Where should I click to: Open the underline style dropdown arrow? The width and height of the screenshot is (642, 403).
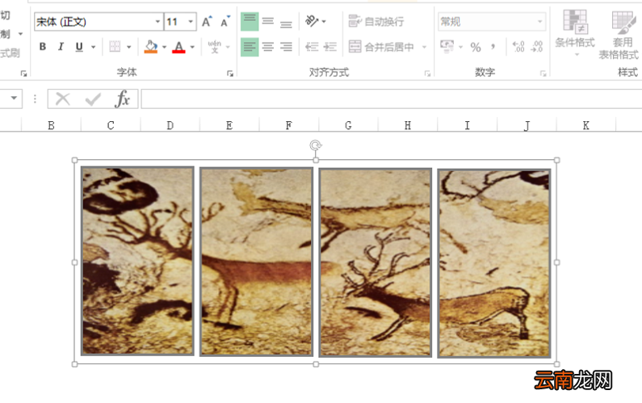[94, 47]
